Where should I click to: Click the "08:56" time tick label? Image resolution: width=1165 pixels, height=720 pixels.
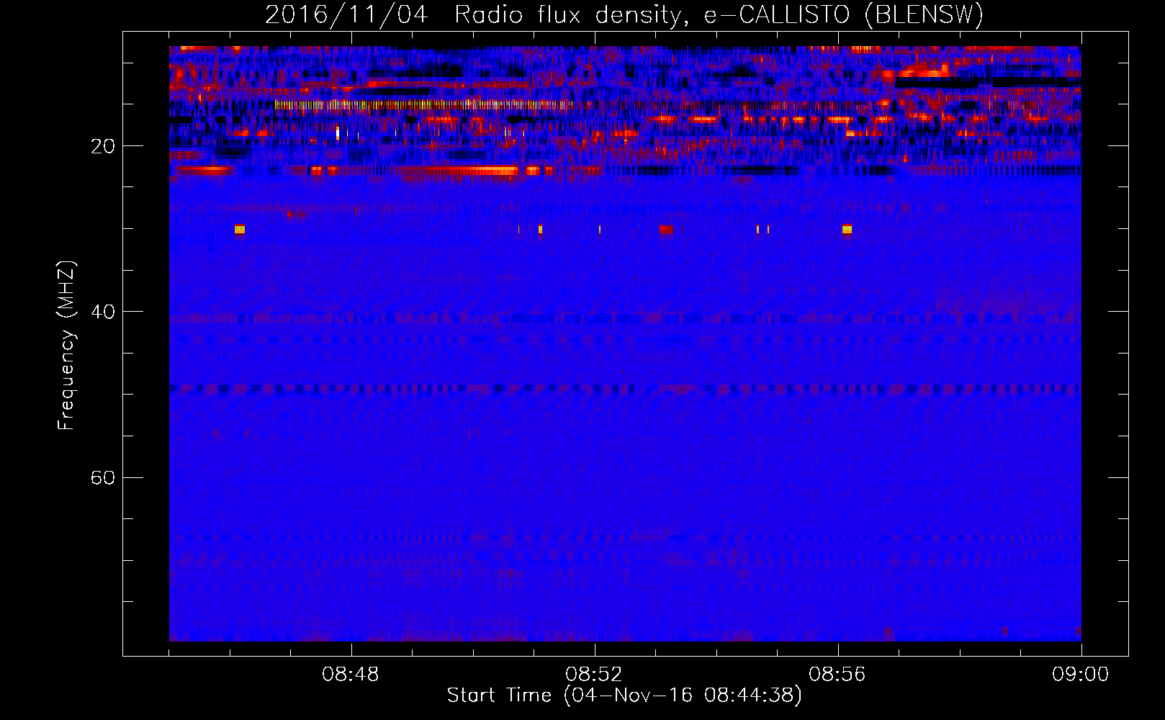point(837,674)
